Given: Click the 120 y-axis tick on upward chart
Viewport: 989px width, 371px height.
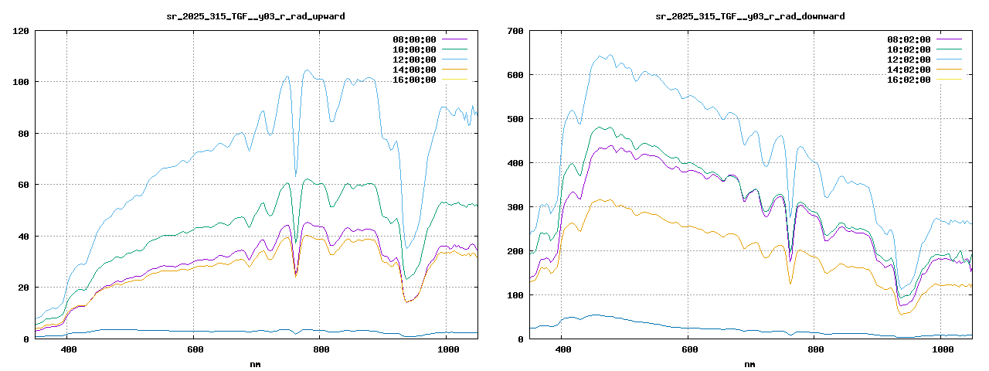Looking at the screenshot, I should tap(22, 31).
